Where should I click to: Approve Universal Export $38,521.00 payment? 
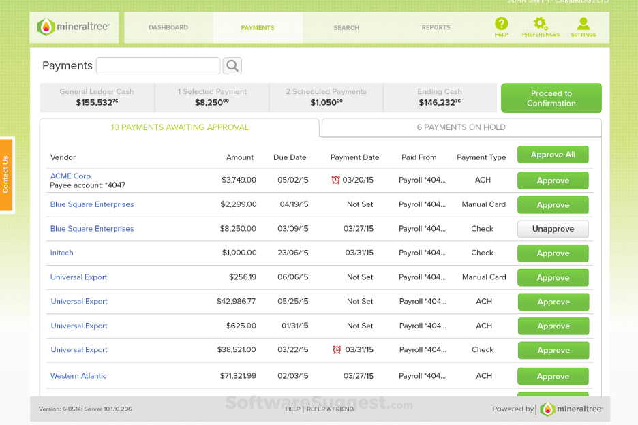coord(553,350)
